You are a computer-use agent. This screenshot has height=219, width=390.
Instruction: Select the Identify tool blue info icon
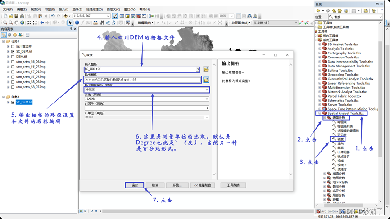[x=77, y=22]
